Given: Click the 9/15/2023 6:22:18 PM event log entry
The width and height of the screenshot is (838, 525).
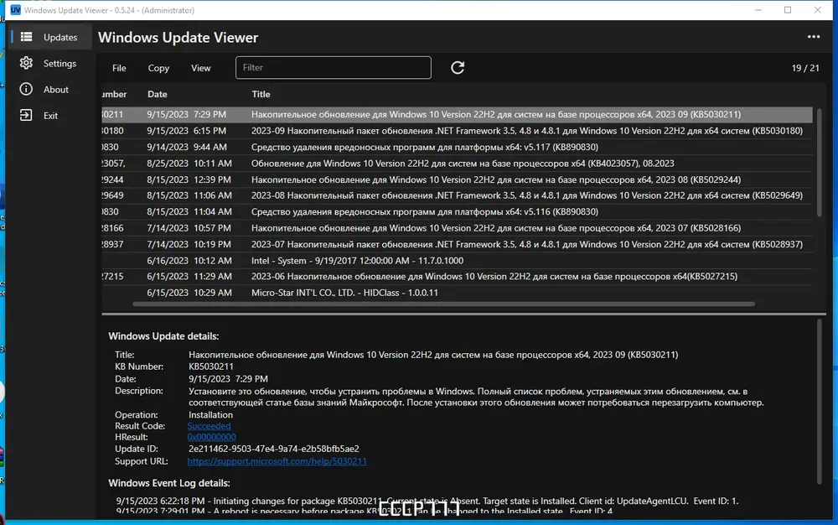Looking at the screenshot, I should [427, 501].
